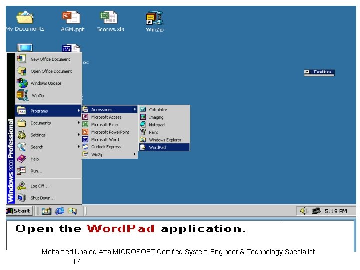Click the Paint icon in Accessories
The width and height of the screenshot is (360, 270).
(x=143, y=132)
